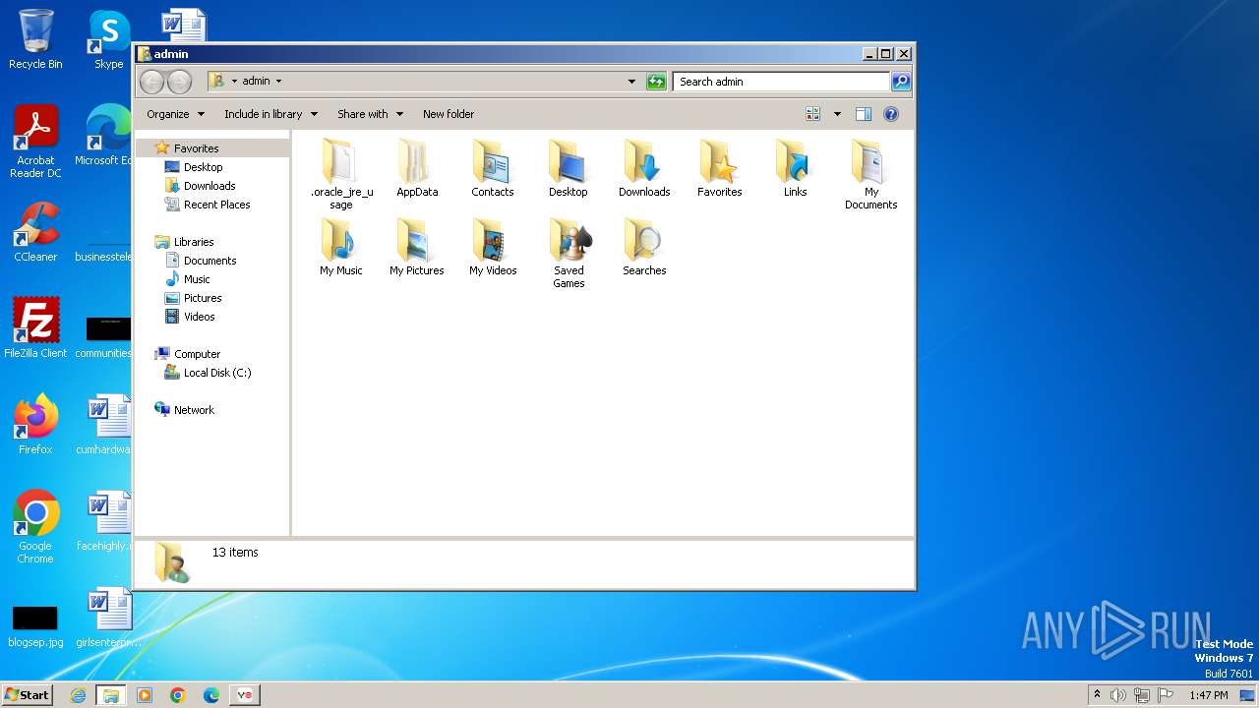Select Libraries in navigation pane

(193, 242)
